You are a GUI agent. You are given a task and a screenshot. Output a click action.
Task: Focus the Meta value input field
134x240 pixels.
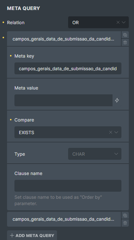point(63,100)
